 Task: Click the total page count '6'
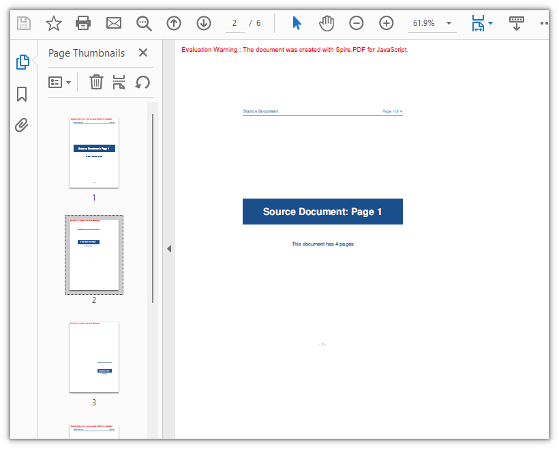point(258,23)
